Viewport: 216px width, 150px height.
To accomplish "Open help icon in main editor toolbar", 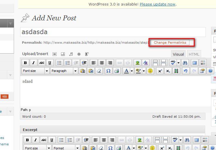I will pos(210,71).
